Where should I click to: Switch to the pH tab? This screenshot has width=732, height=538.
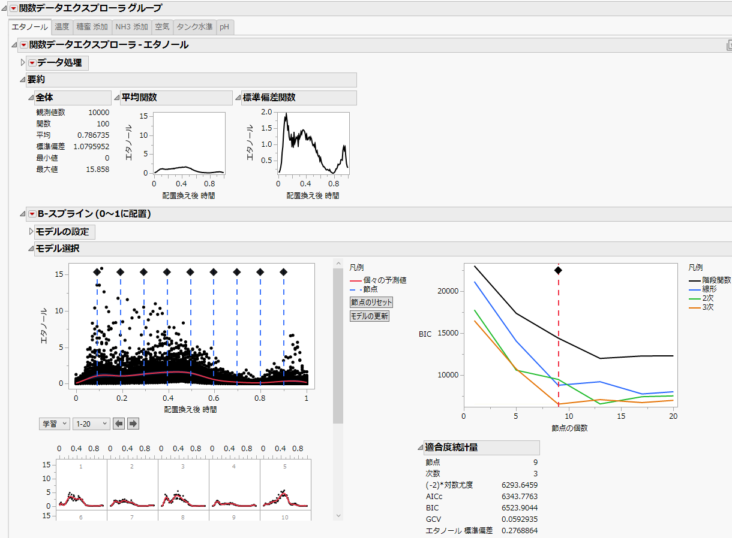pos(223,27)
